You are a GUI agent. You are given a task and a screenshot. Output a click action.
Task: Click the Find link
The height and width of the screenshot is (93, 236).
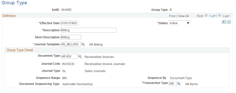[172, 16]
